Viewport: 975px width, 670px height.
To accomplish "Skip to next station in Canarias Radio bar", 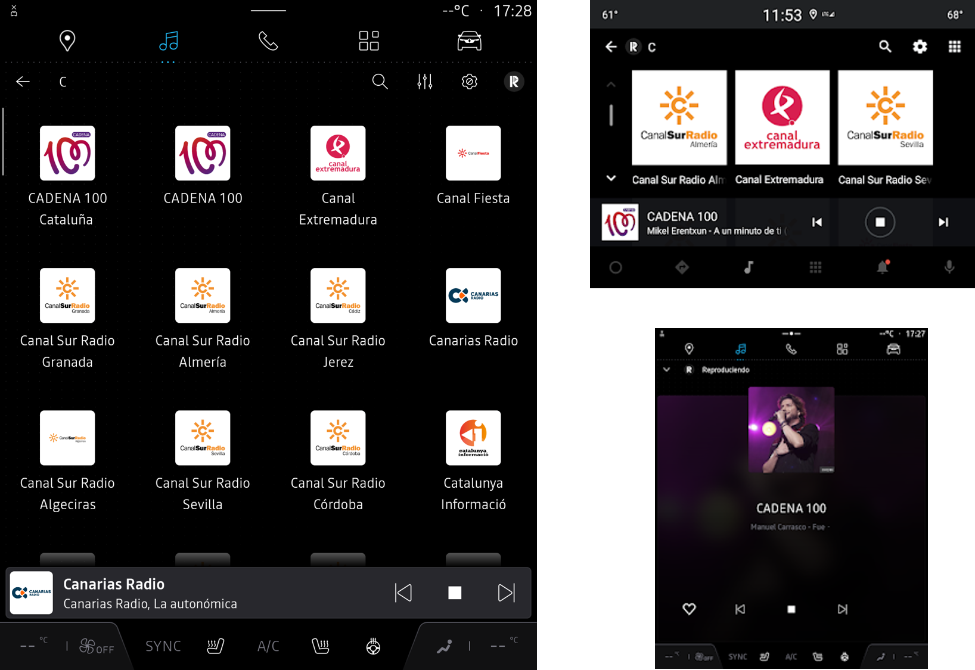I will tap(506, 593).
